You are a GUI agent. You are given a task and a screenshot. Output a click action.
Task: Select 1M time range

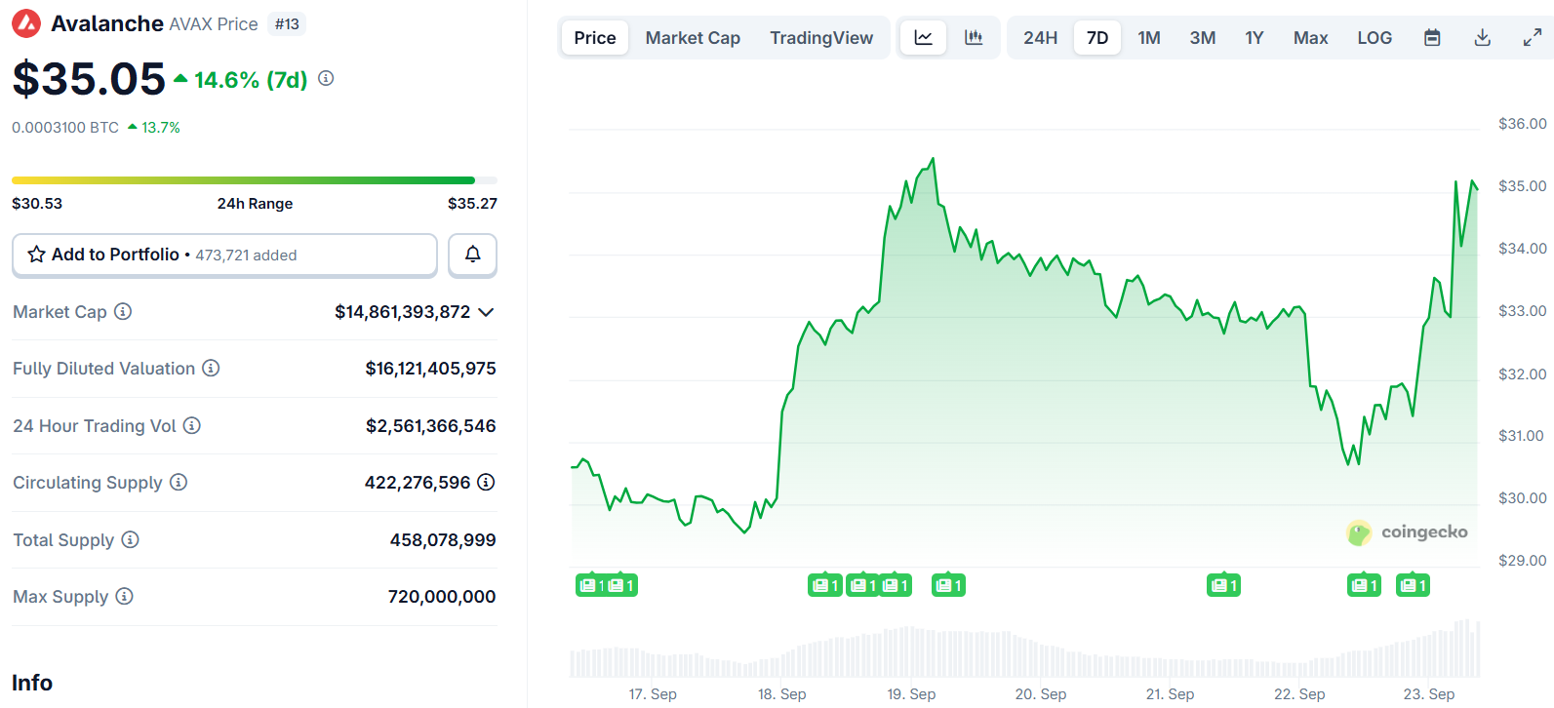pyautogui.click(x=1149, y=38)
